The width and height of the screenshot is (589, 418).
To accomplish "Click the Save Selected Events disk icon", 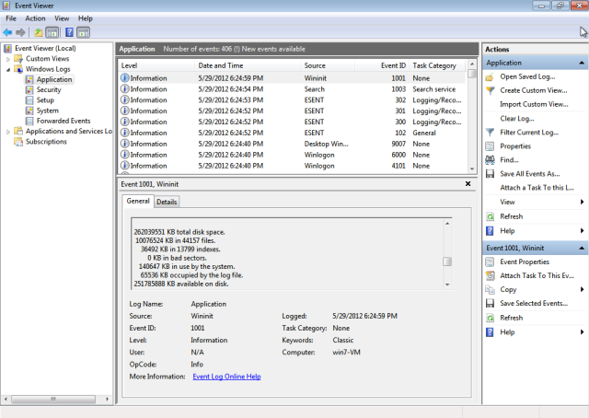I will pyautogui.click(x=490, y=303).
